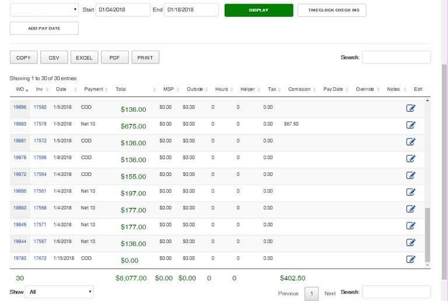Click the End date field
The height and width of the screenshot is (301, 448).
(191, 10)
